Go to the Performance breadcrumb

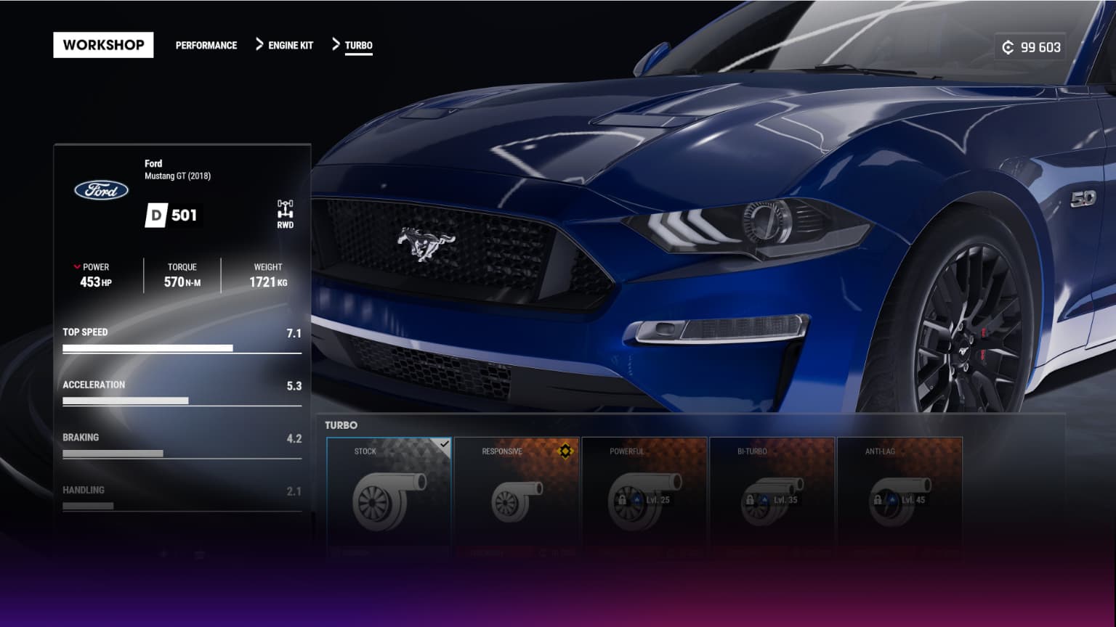(206, 45)
